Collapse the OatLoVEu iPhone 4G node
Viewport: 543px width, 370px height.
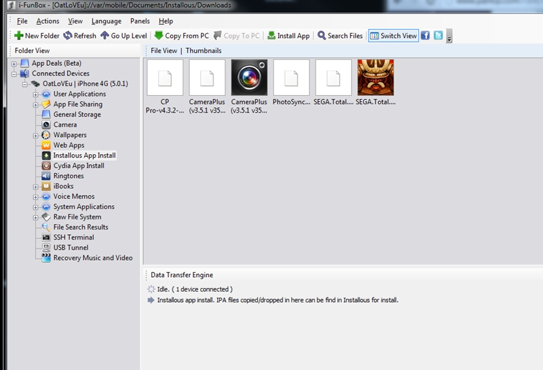25,84
